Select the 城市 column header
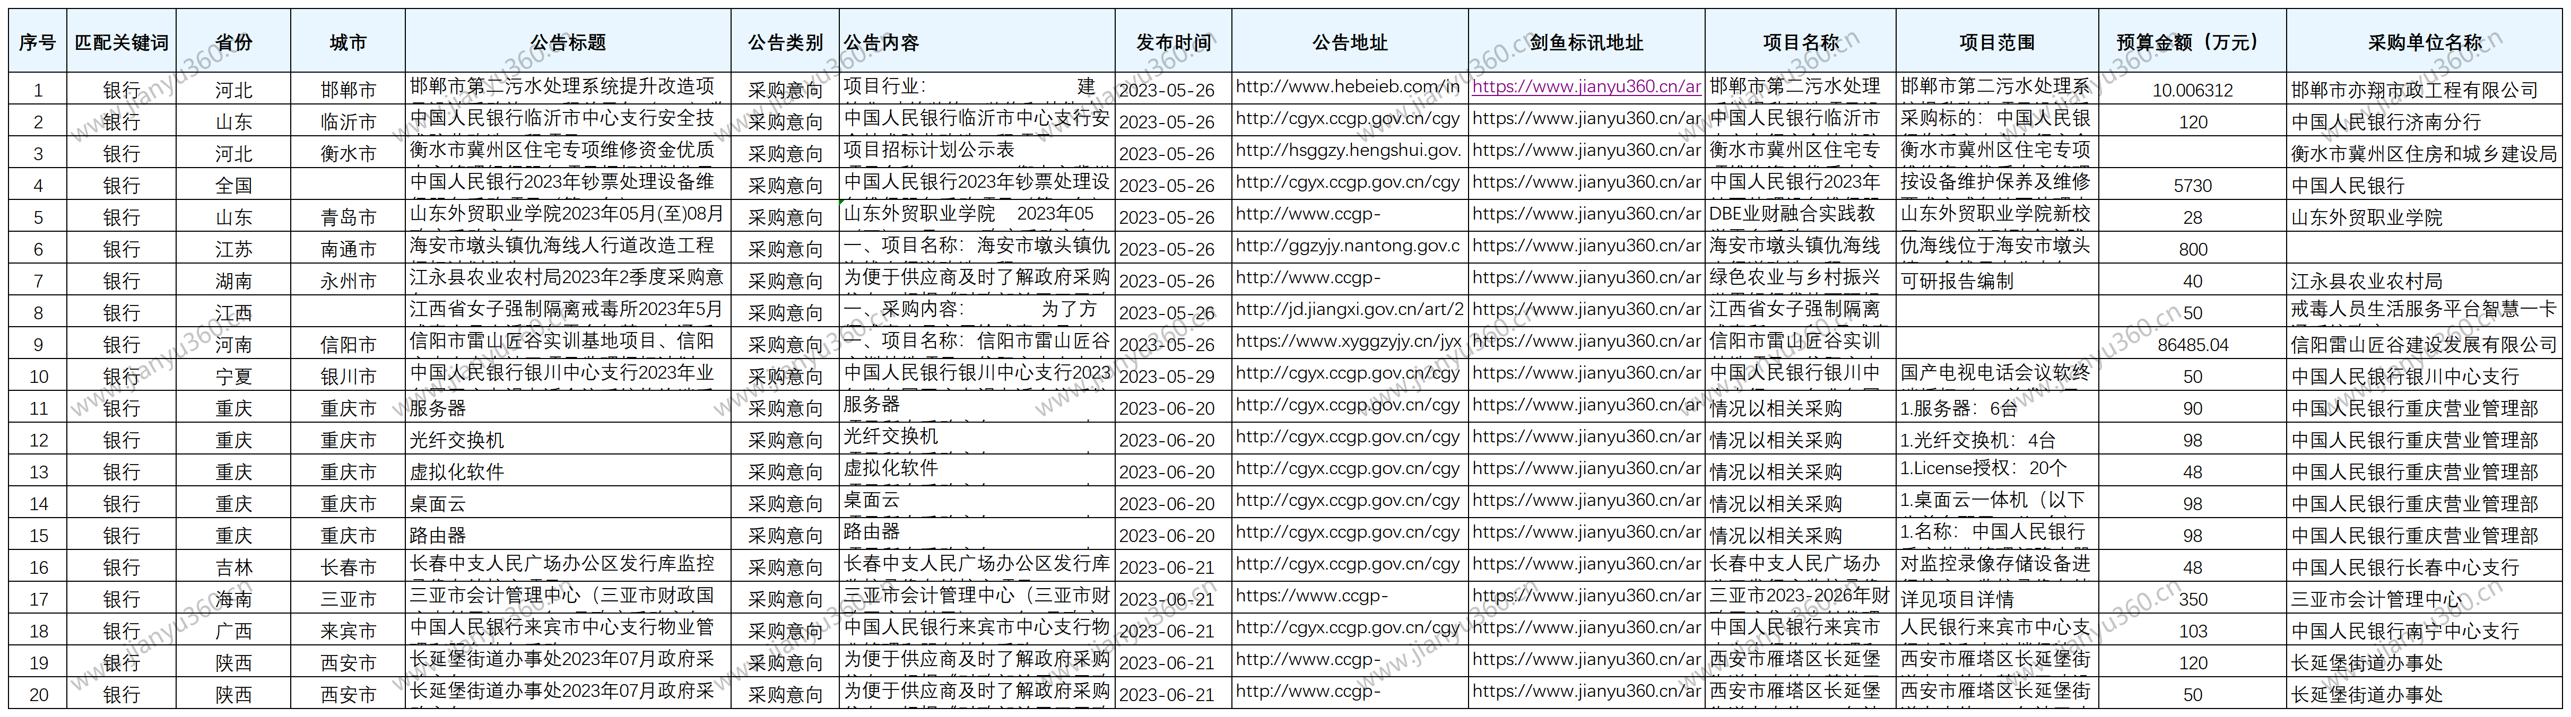Image resolution: width=2571 pixels, height=717 pixels. [x=349, y=42]
